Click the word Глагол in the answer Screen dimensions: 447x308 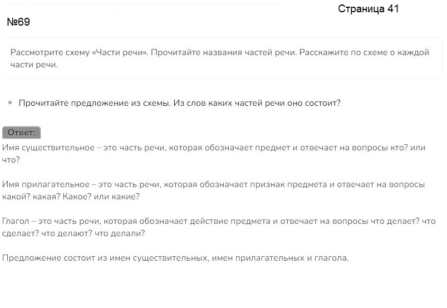tap(16, 221)
